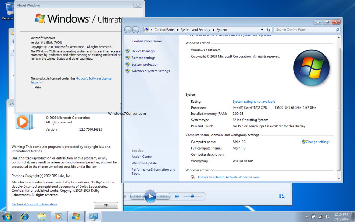Open Device Manager from the sidebar
Viewport: 355px width, 222px height.
tap(143, 51)
